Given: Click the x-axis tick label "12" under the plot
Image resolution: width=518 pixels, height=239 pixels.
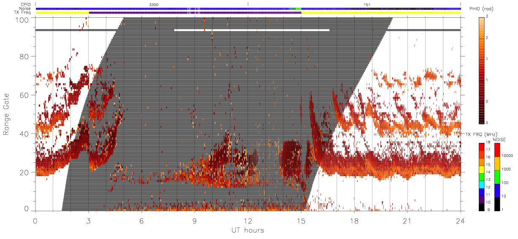Looking at the screenshot, I should pyautogui.click(x=248, y=220).
